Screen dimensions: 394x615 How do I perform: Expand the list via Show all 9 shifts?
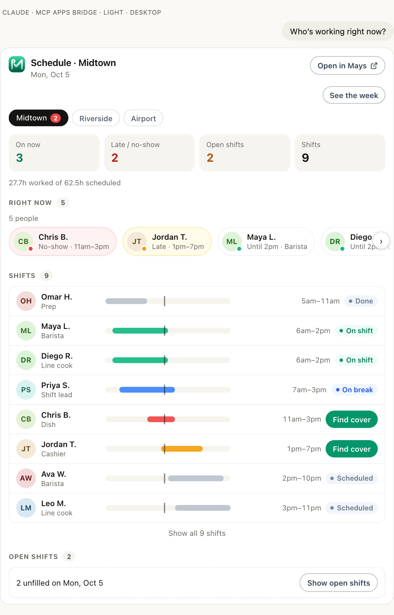click(197, 533)
